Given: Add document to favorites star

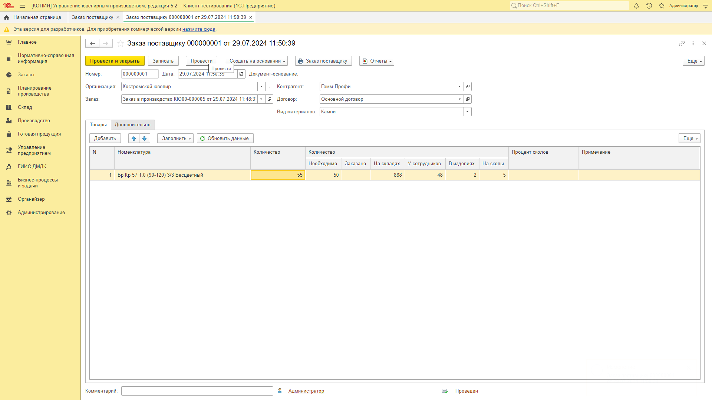Looking at the screenshot, I should tap(121, 43).
